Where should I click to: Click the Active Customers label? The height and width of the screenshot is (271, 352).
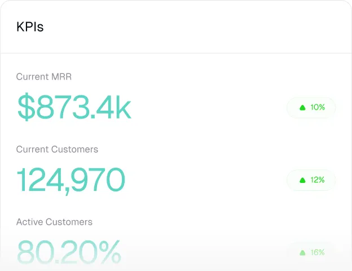54,222
